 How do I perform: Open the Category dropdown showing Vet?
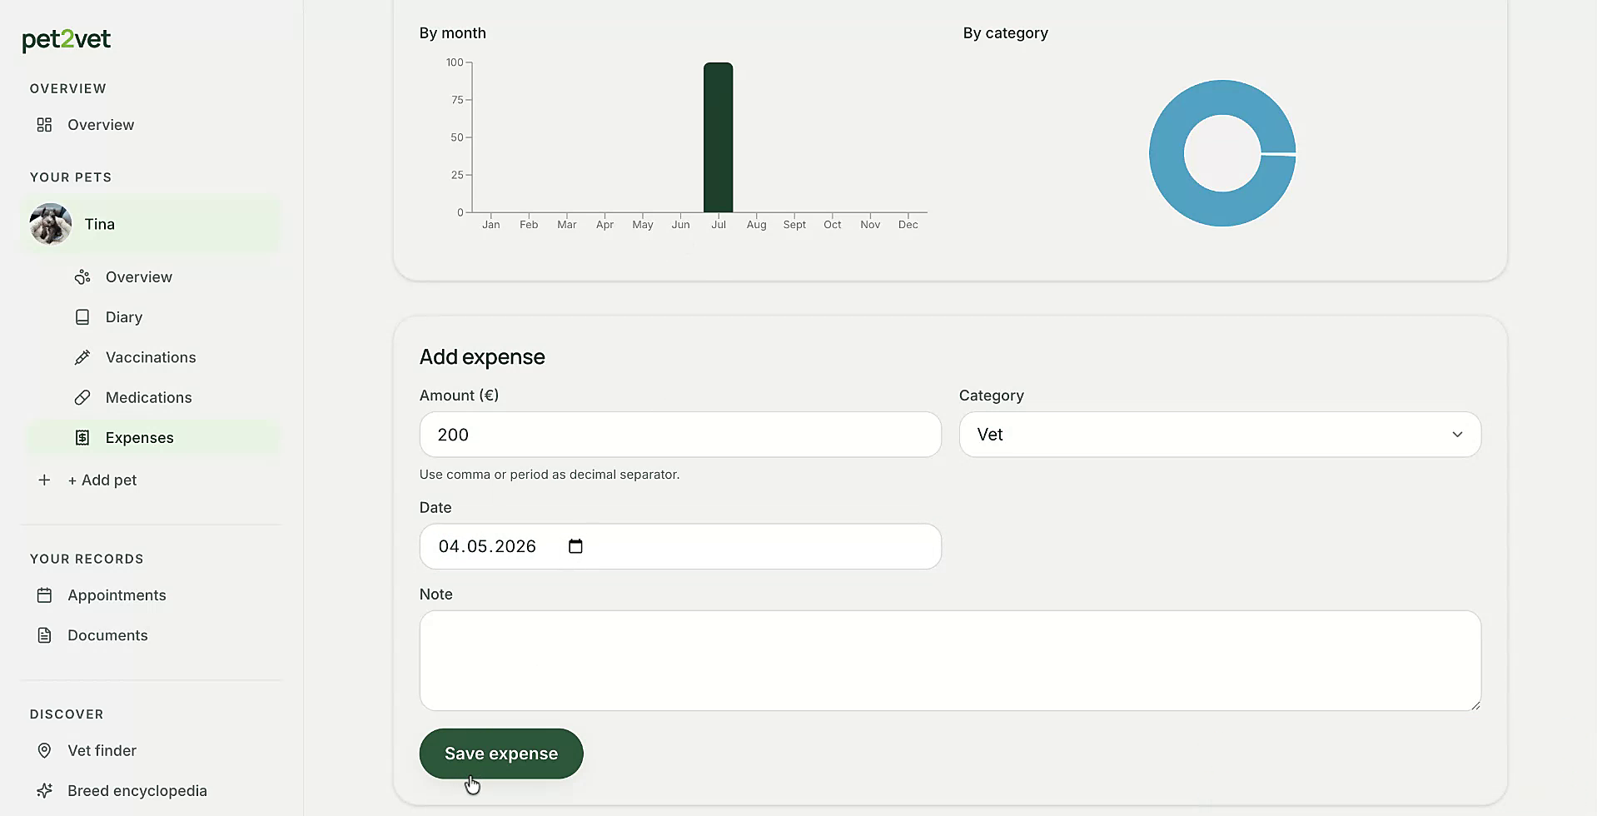pos(1220,435)
